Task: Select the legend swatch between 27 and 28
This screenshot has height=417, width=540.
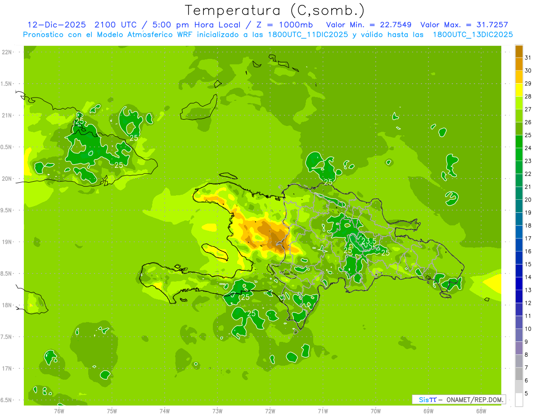Action: coord(519,103)
